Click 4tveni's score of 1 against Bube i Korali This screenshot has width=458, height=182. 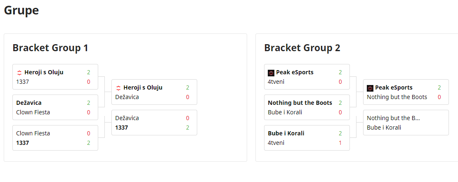click(x=340, y=143)
